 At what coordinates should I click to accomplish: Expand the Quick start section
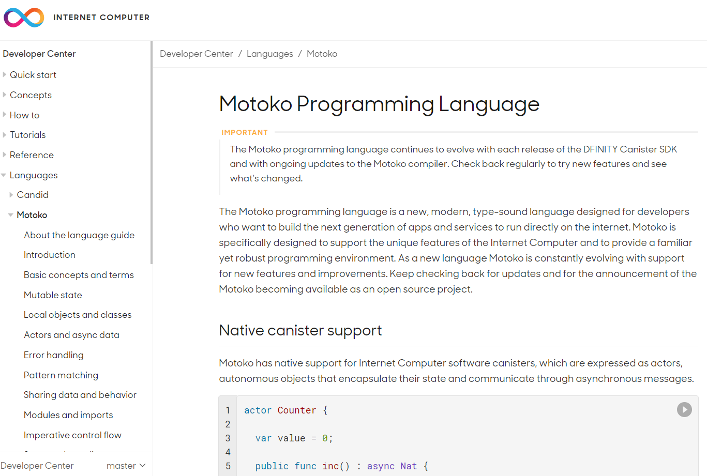click(5, 74)
